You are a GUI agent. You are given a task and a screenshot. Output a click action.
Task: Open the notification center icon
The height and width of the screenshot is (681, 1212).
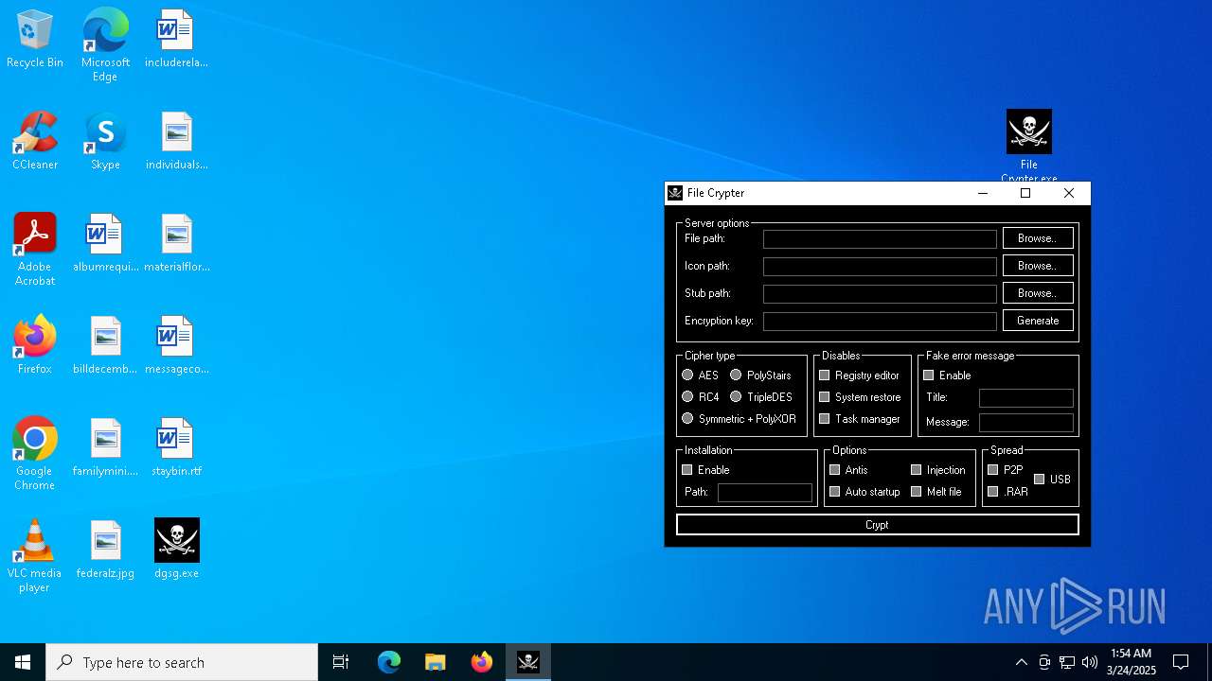1181,662
